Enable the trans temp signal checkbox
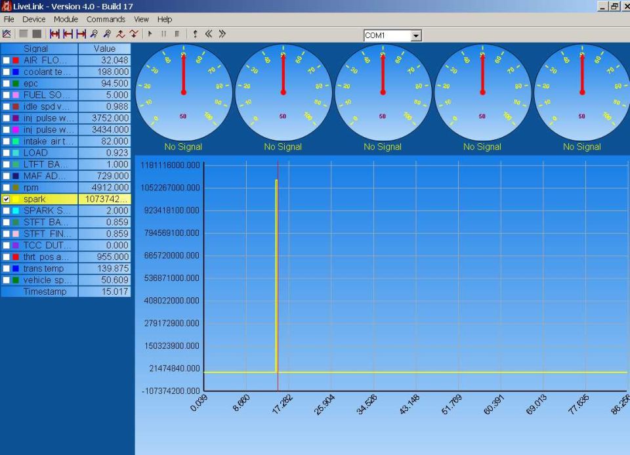Image resolution: width=630 pixels, height=455 pixels. [7, 269]
